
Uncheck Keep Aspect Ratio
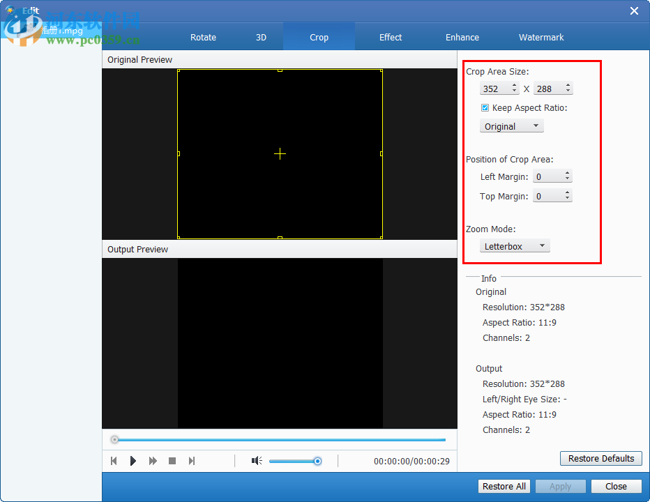[x=485, y=107]
